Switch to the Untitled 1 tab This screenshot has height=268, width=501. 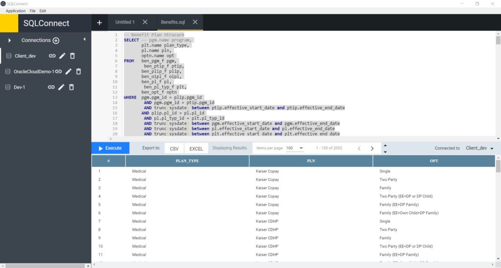[125, 22]
